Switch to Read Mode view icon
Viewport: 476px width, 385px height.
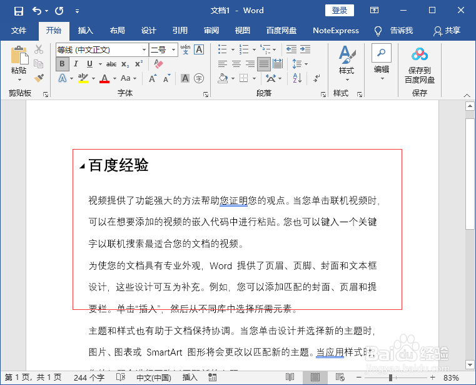(290, 377)
